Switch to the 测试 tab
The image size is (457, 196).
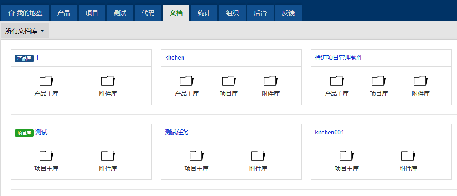coord(120,13)
